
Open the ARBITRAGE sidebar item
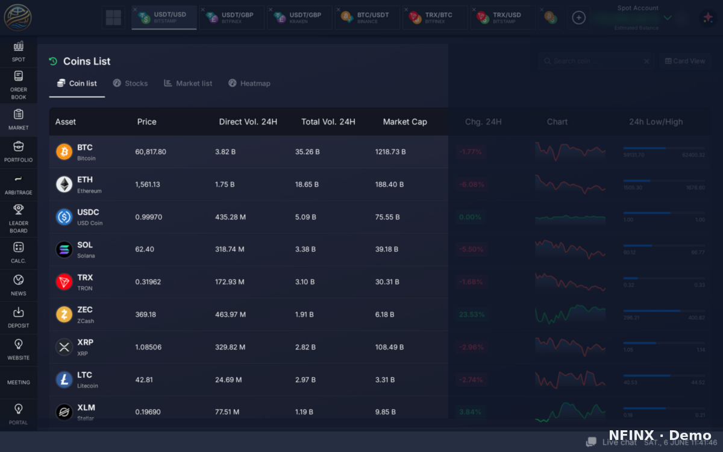(x=19, y=184)
